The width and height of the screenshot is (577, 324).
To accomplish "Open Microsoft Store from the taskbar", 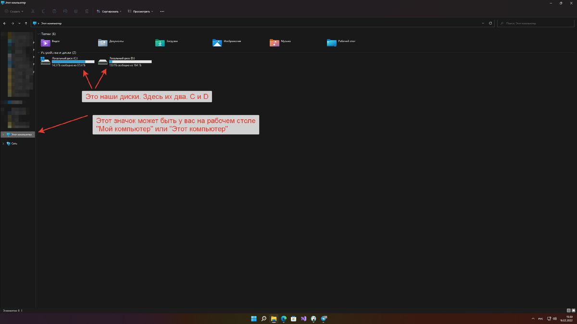I will (293, 319).
